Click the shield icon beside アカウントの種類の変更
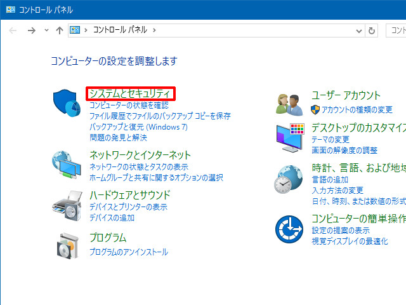 click(x=315, y=110)
